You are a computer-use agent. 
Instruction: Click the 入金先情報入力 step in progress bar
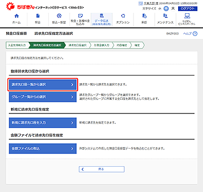click(x=17, y=45)
